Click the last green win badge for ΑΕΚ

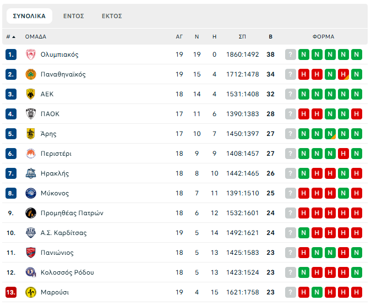pyautogui.click(x=357, y=94)
